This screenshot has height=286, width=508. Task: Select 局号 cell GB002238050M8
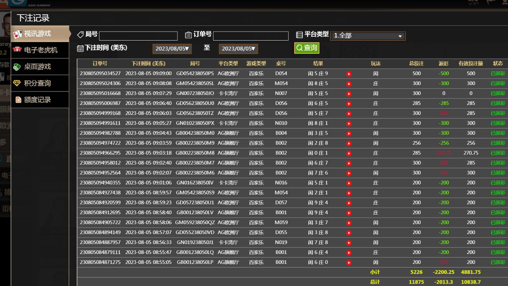pos(195,153)
